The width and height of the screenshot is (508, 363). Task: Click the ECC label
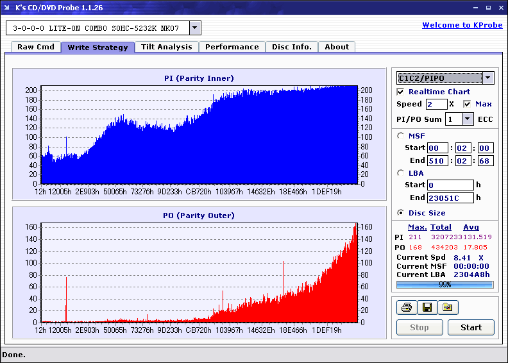486,119
